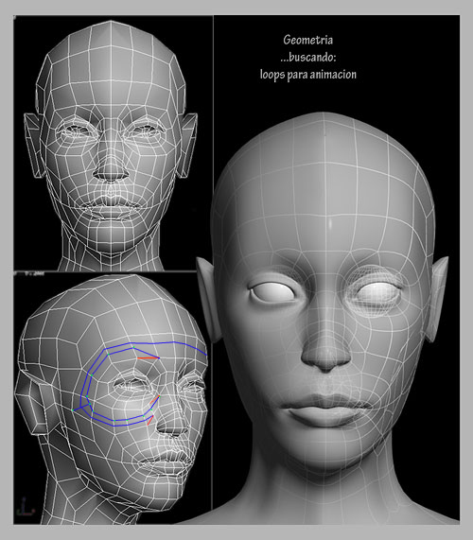Click the 'Geometria' title text

tap(308, 40)
